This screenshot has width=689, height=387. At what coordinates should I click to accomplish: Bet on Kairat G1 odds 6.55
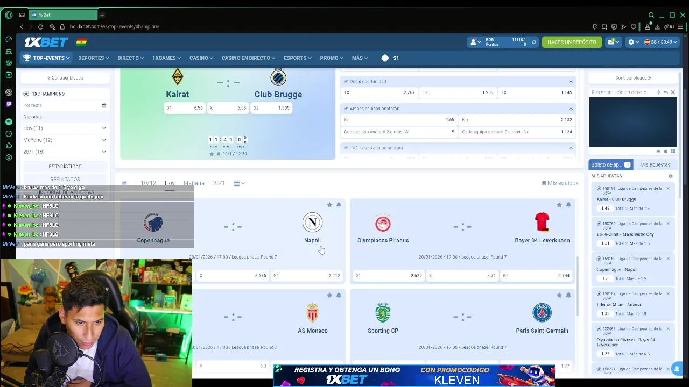pyautogui.click(x=185, y=108)
